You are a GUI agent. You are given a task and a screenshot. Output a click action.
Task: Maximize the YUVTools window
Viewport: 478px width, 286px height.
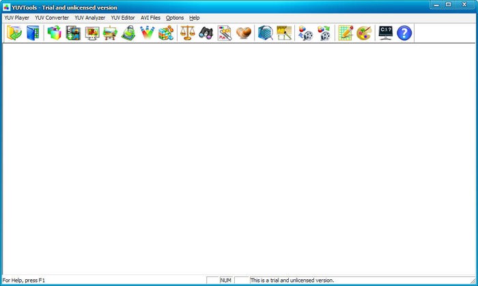click(449, 5)
